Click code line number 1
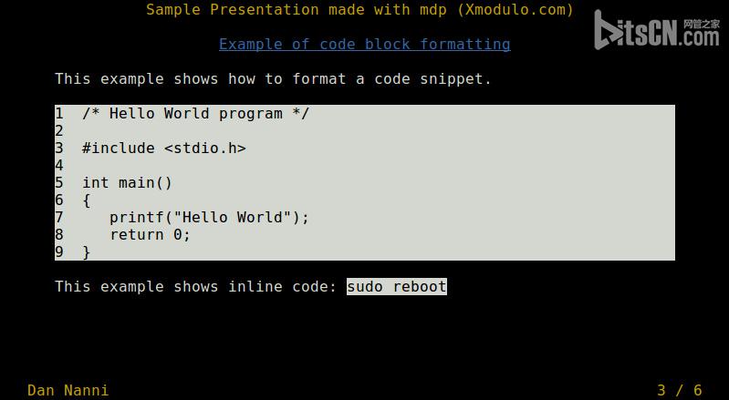This screenshot has width=729, height=400. tap(59, 113)
